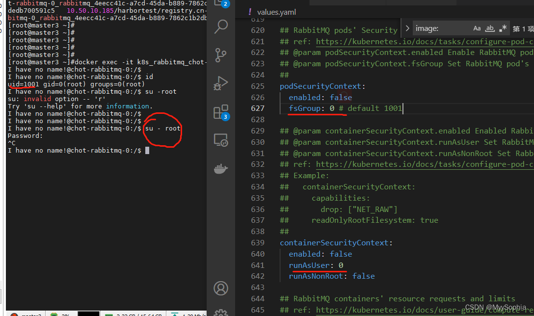The image size is (534, 316).
Task: Expand the replace row chevron in find widget
Action: pyautogui.click(x=407, y=28)
